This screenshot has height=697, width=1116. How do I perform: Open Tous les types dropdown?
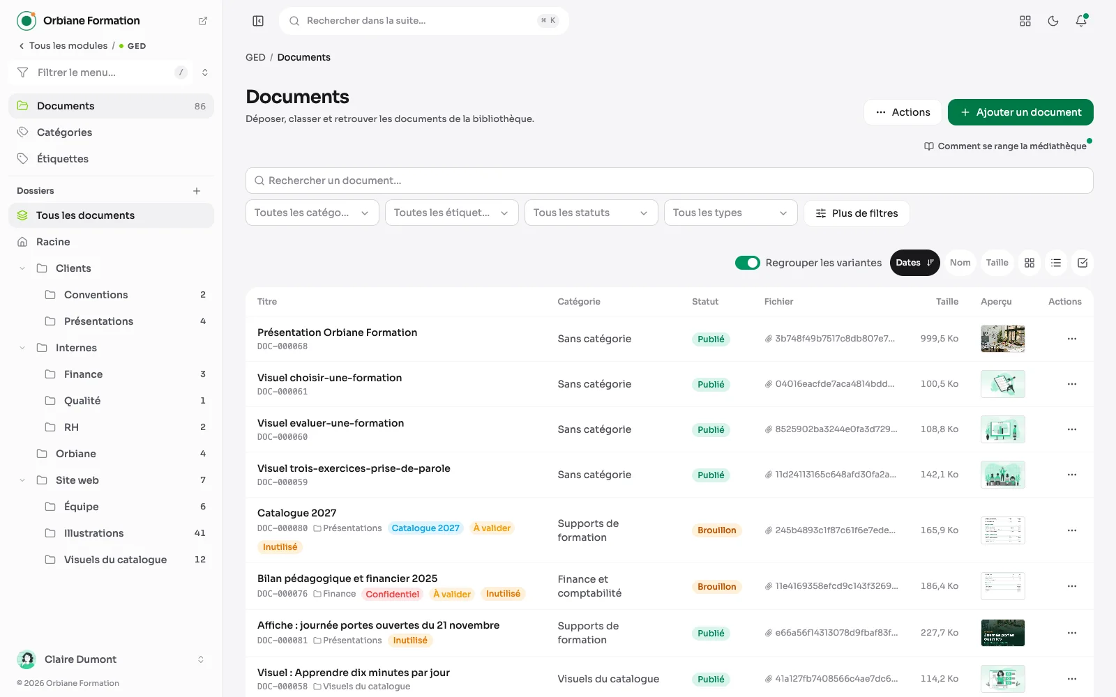(x=731, y=213)
